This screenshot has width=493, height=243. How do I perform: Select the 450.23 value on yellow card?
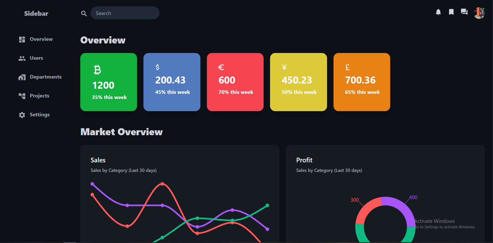[297, 80]
